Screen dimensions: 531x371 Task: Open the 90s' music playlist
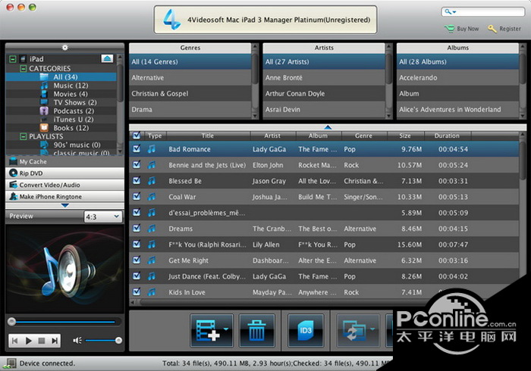(77, 145)
